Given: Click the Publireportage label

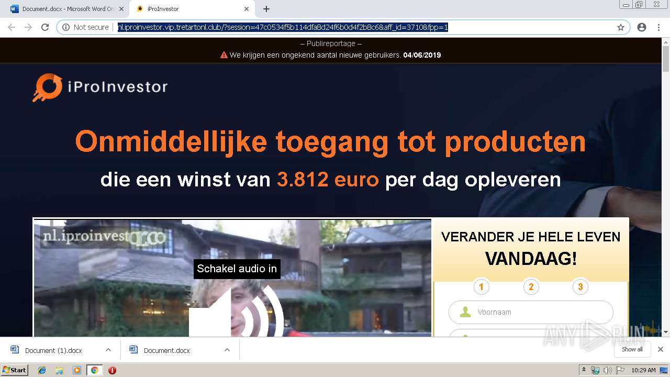Looking at the screenshot, I should (x=331, y=43).
